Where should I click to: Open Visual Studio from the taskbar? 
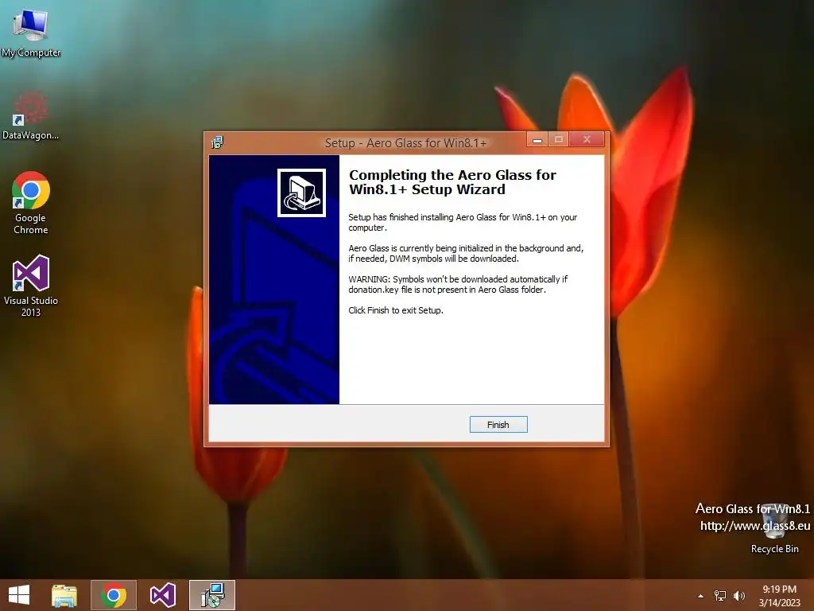pyautogui.click(x=162, y=595)
